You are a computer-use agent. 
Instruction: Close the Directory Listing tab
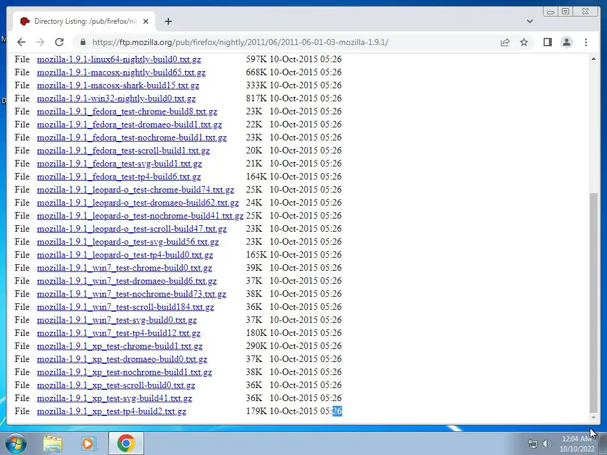tap(146, 21)
